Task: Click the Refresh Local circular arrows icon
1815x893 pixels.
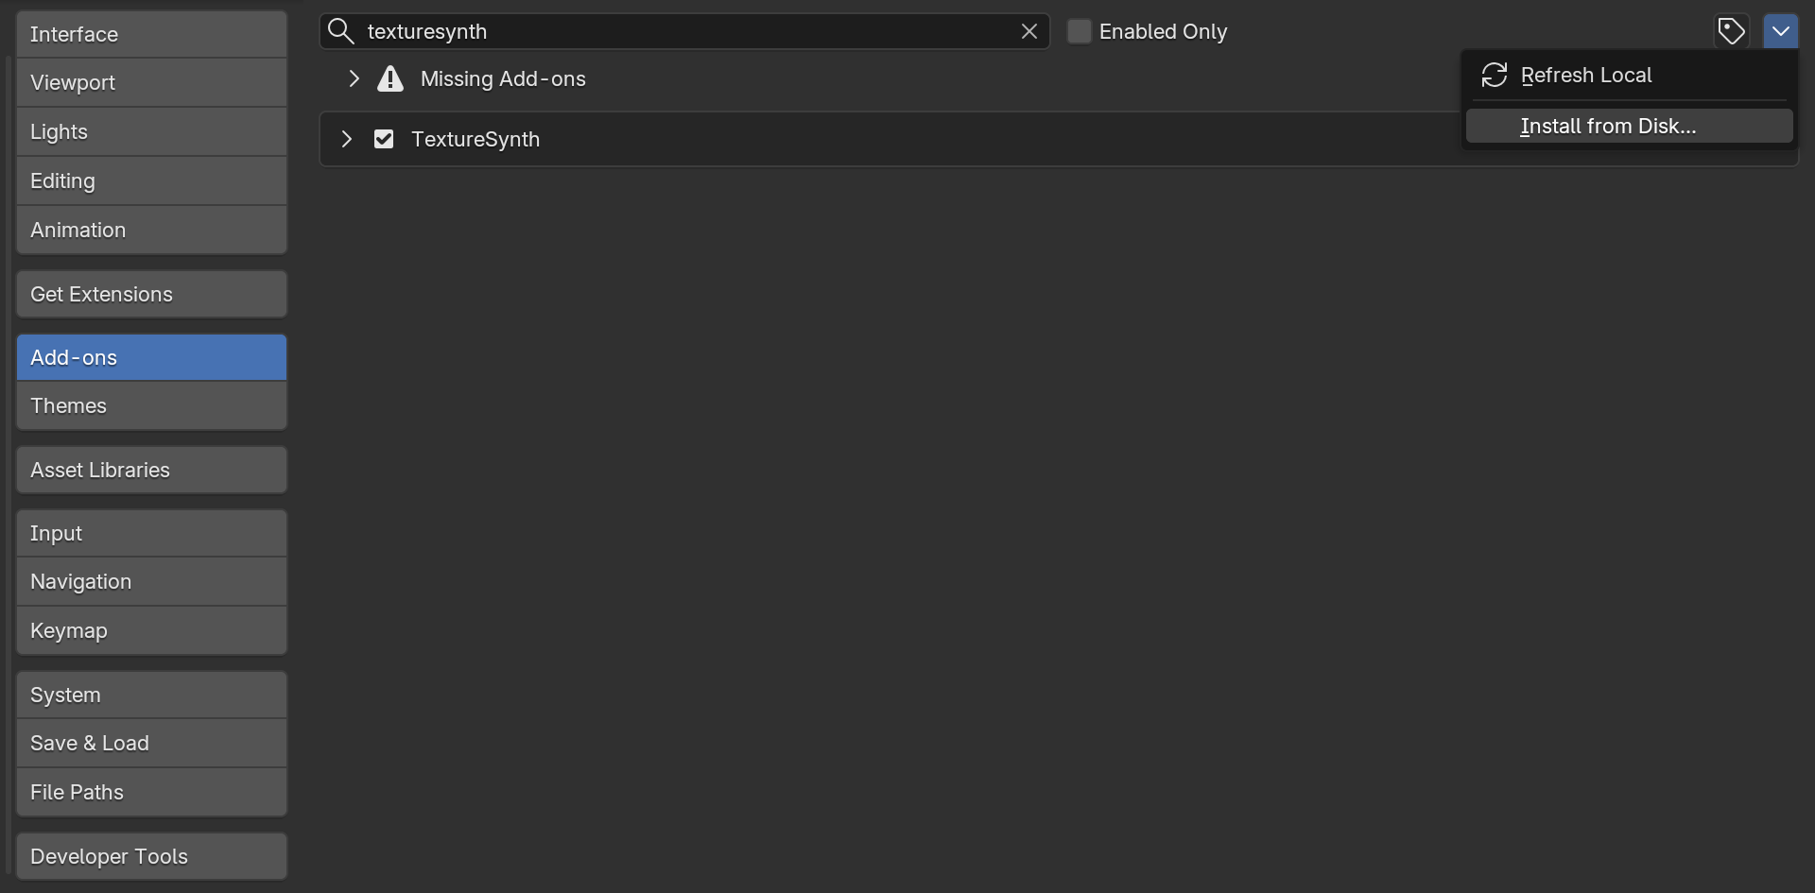Action: (x=1494, y=75)
